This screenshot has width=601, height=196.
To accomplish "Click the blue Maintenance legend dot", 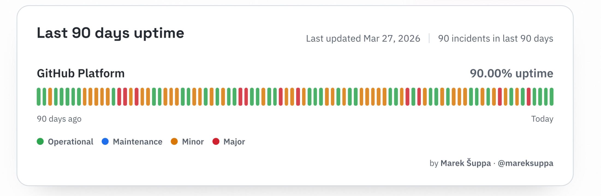I will coord(105,142).
